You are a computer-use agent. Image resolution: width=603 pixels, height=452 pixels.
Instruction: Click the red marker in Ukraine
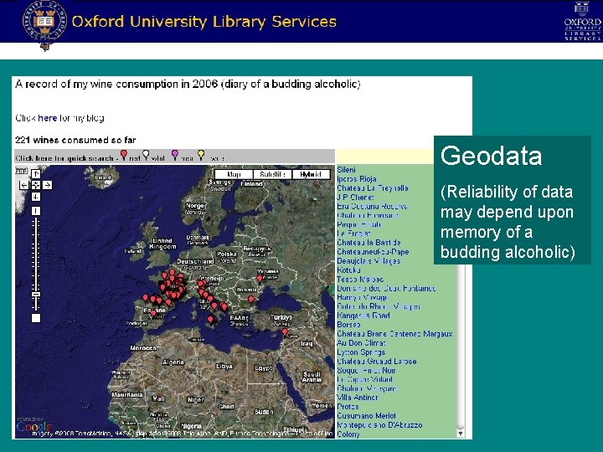coord(260,278)
